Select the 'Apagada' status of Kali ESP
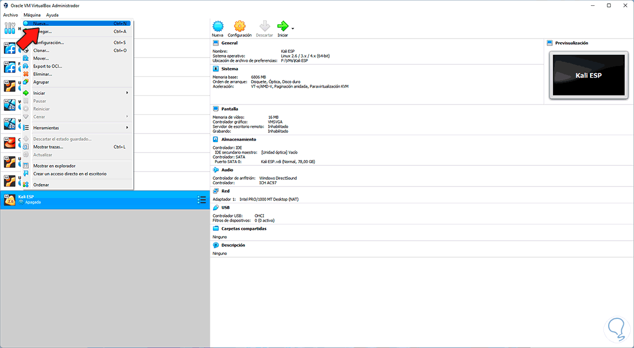634x348 pixels. click(33, 202)
